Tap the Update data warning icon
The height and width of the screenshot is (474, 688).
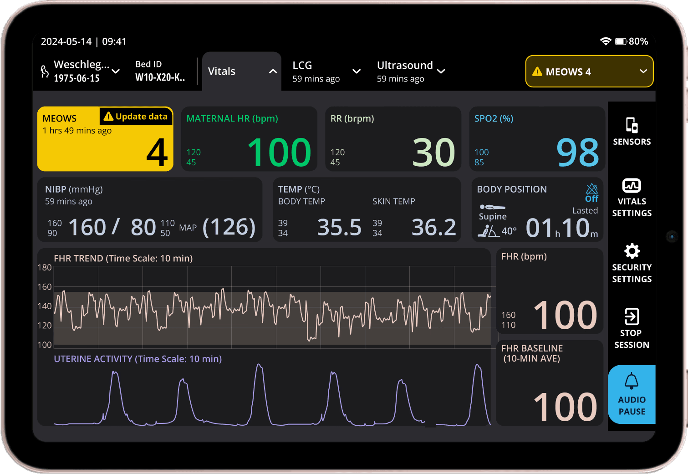(108, 117)
